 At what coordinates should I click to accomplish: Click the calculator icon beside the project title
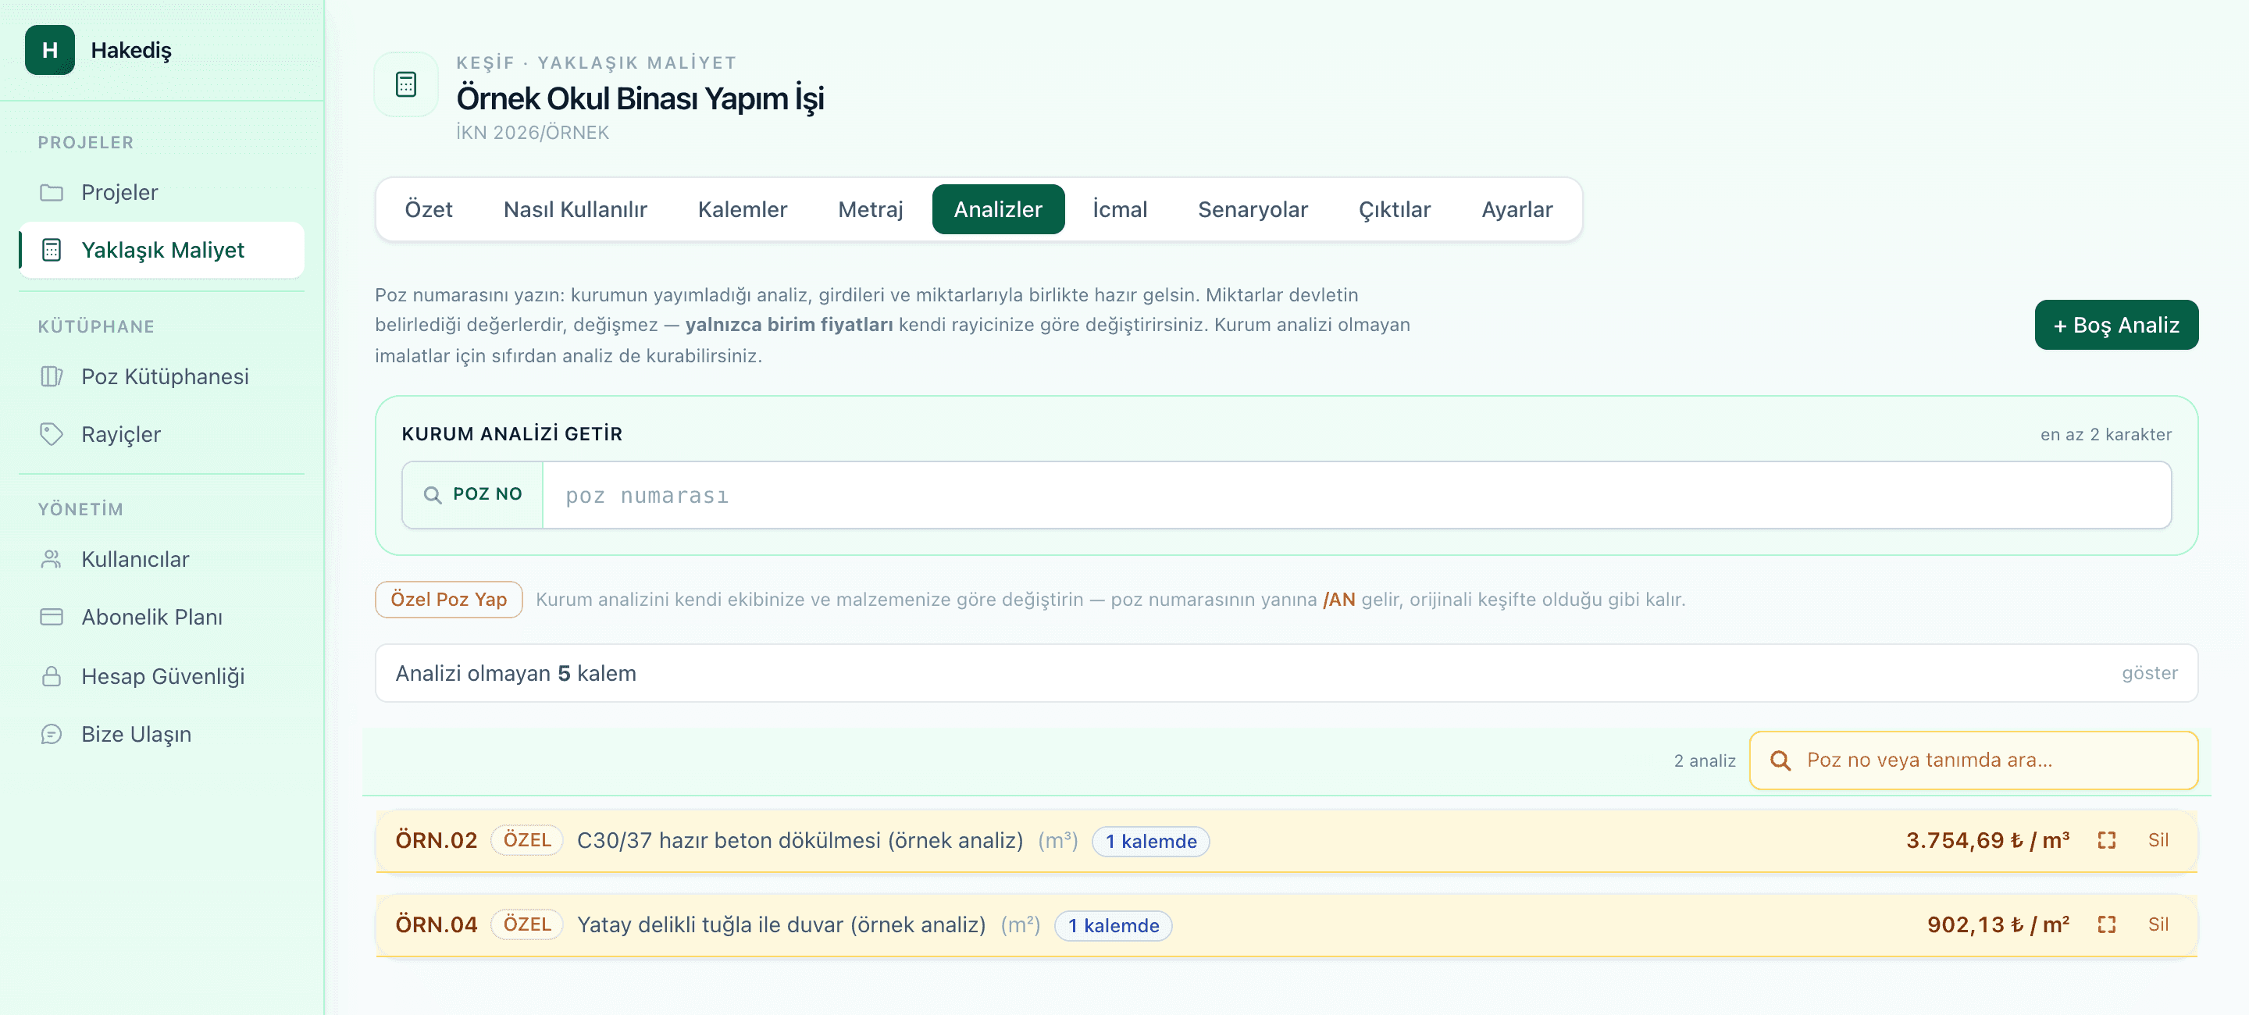(406, 84)
